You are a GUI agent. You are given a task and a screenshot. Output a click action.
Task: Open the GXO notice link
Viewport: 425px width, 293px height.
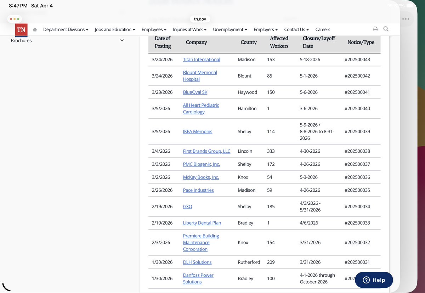pos(187,207)
